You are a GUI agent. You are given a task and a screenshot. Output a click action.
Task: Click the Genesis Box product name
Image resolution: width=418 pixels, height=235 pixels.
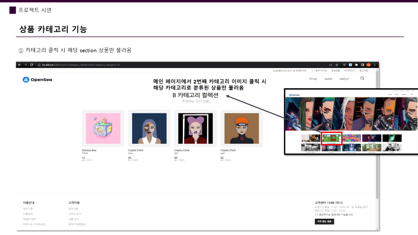(x=89, y=150)
